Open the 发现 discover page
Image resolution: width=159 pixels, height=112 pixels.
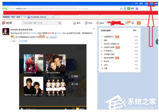88,23
